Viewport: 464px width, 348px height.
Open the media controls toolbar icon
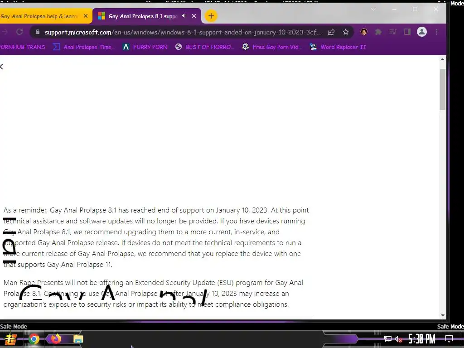pyautogui.click(x=393, y=32)
